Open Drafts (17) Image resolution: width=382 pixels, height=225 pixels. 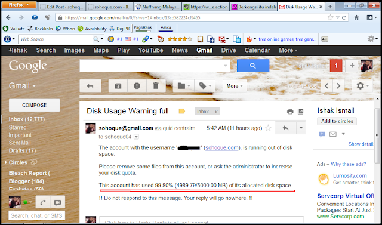(x=22, y=150)
